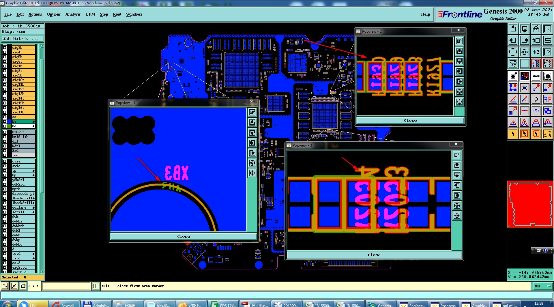Toggle the grid display icon
The width and height of the screenshot is (554, 307).
(x=524, y=63)
